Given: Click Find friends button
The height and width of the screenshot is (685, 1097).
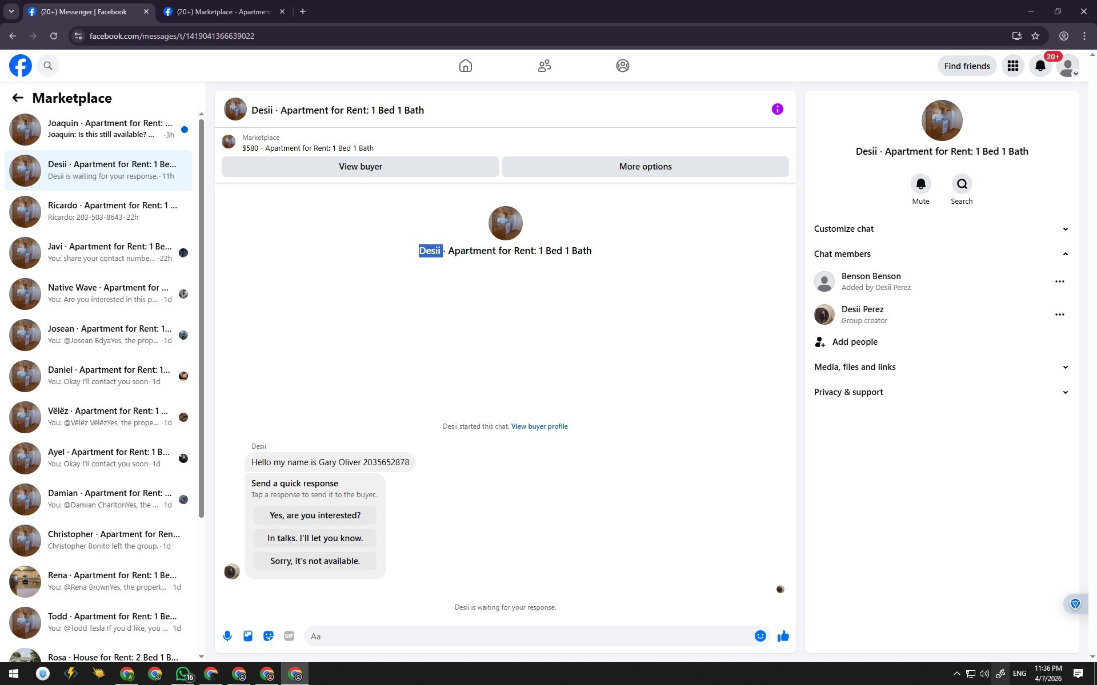Looking at the screenshot, I should pyautogui.click(x=967, y=66).
